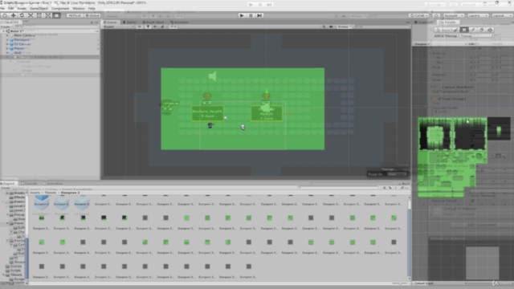Screen dimensions: 514x289
Task: Select the Tile Palette picker tool
Action: point(473,30)
